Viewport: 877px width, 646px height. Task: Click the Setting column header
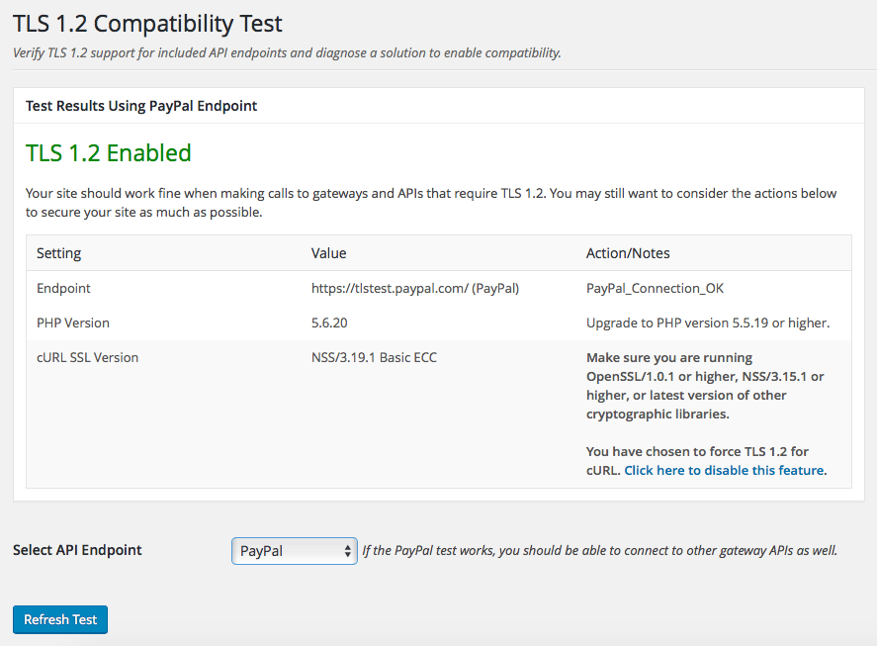59,253
